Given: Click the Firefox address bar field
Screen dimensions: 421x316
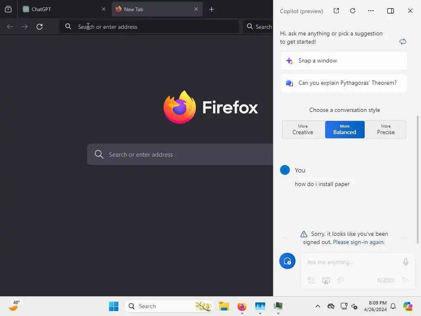Looking at the screenshot, I should tap(149, 27).
